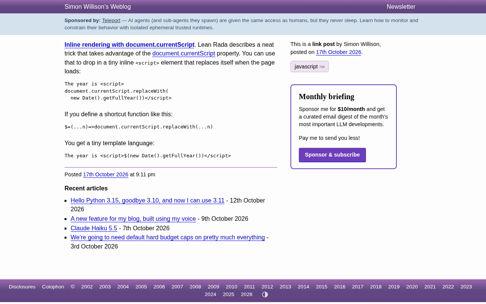Go to the 2015 archive
Image resolution: width=486 pixels, height=304 pixels.
click(322, 287)
